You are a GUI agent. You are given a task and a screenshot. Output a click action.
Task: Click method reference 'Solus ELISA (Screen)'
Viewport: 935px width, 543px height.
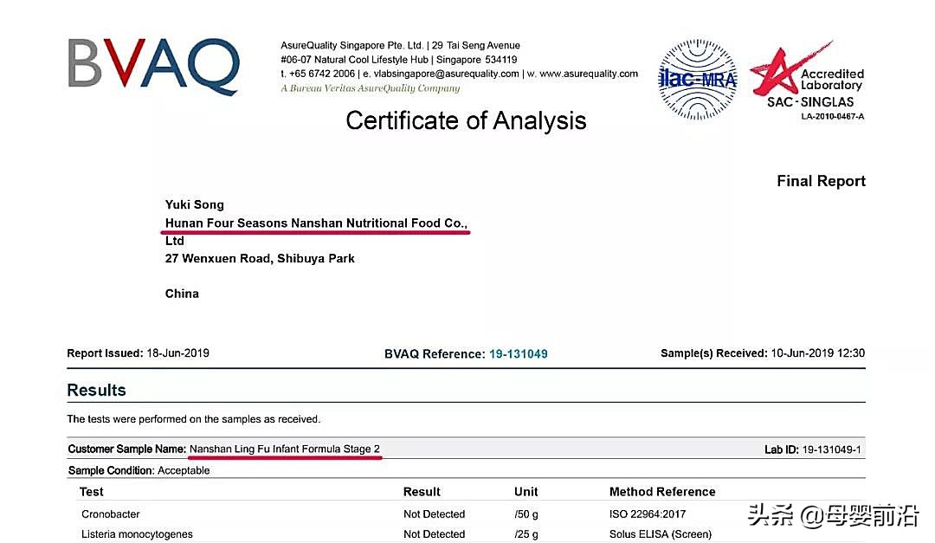point(660,534)
